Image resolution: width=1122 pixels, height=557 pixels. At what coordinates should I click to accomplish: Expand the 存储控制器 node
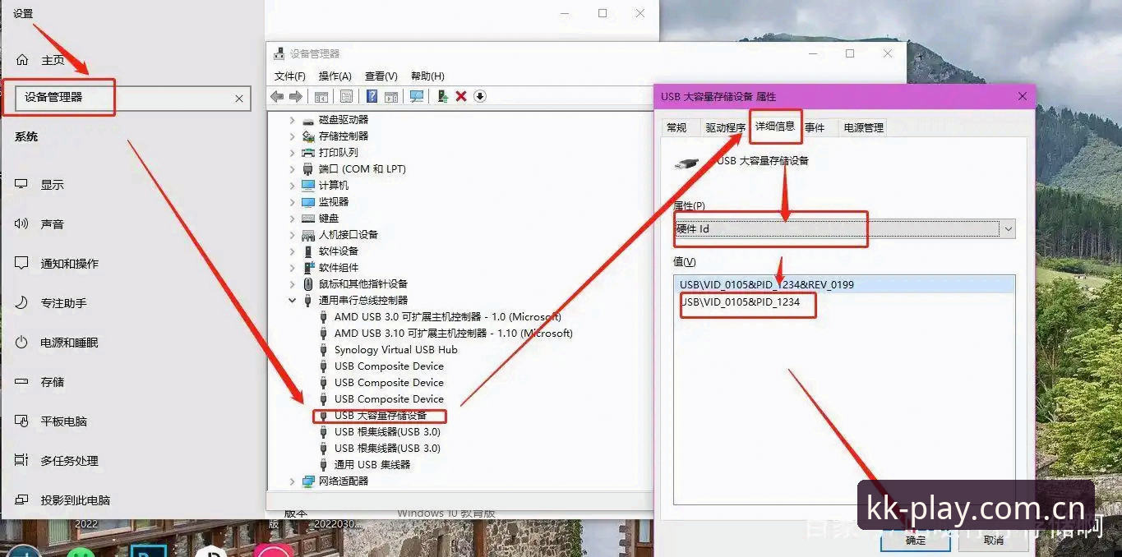tap(292, 136)
